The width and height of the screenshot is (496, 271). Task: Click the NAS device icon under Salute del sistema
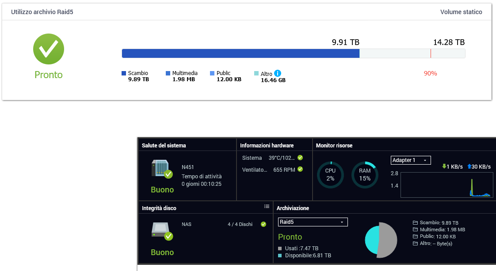162,169
